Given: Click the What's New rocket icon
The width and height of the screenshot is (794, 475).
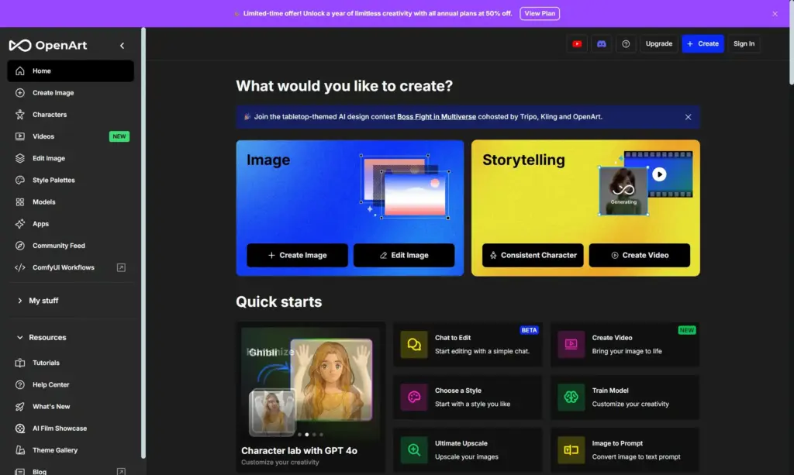Looking at the screenshot, I should click(19, 407).
